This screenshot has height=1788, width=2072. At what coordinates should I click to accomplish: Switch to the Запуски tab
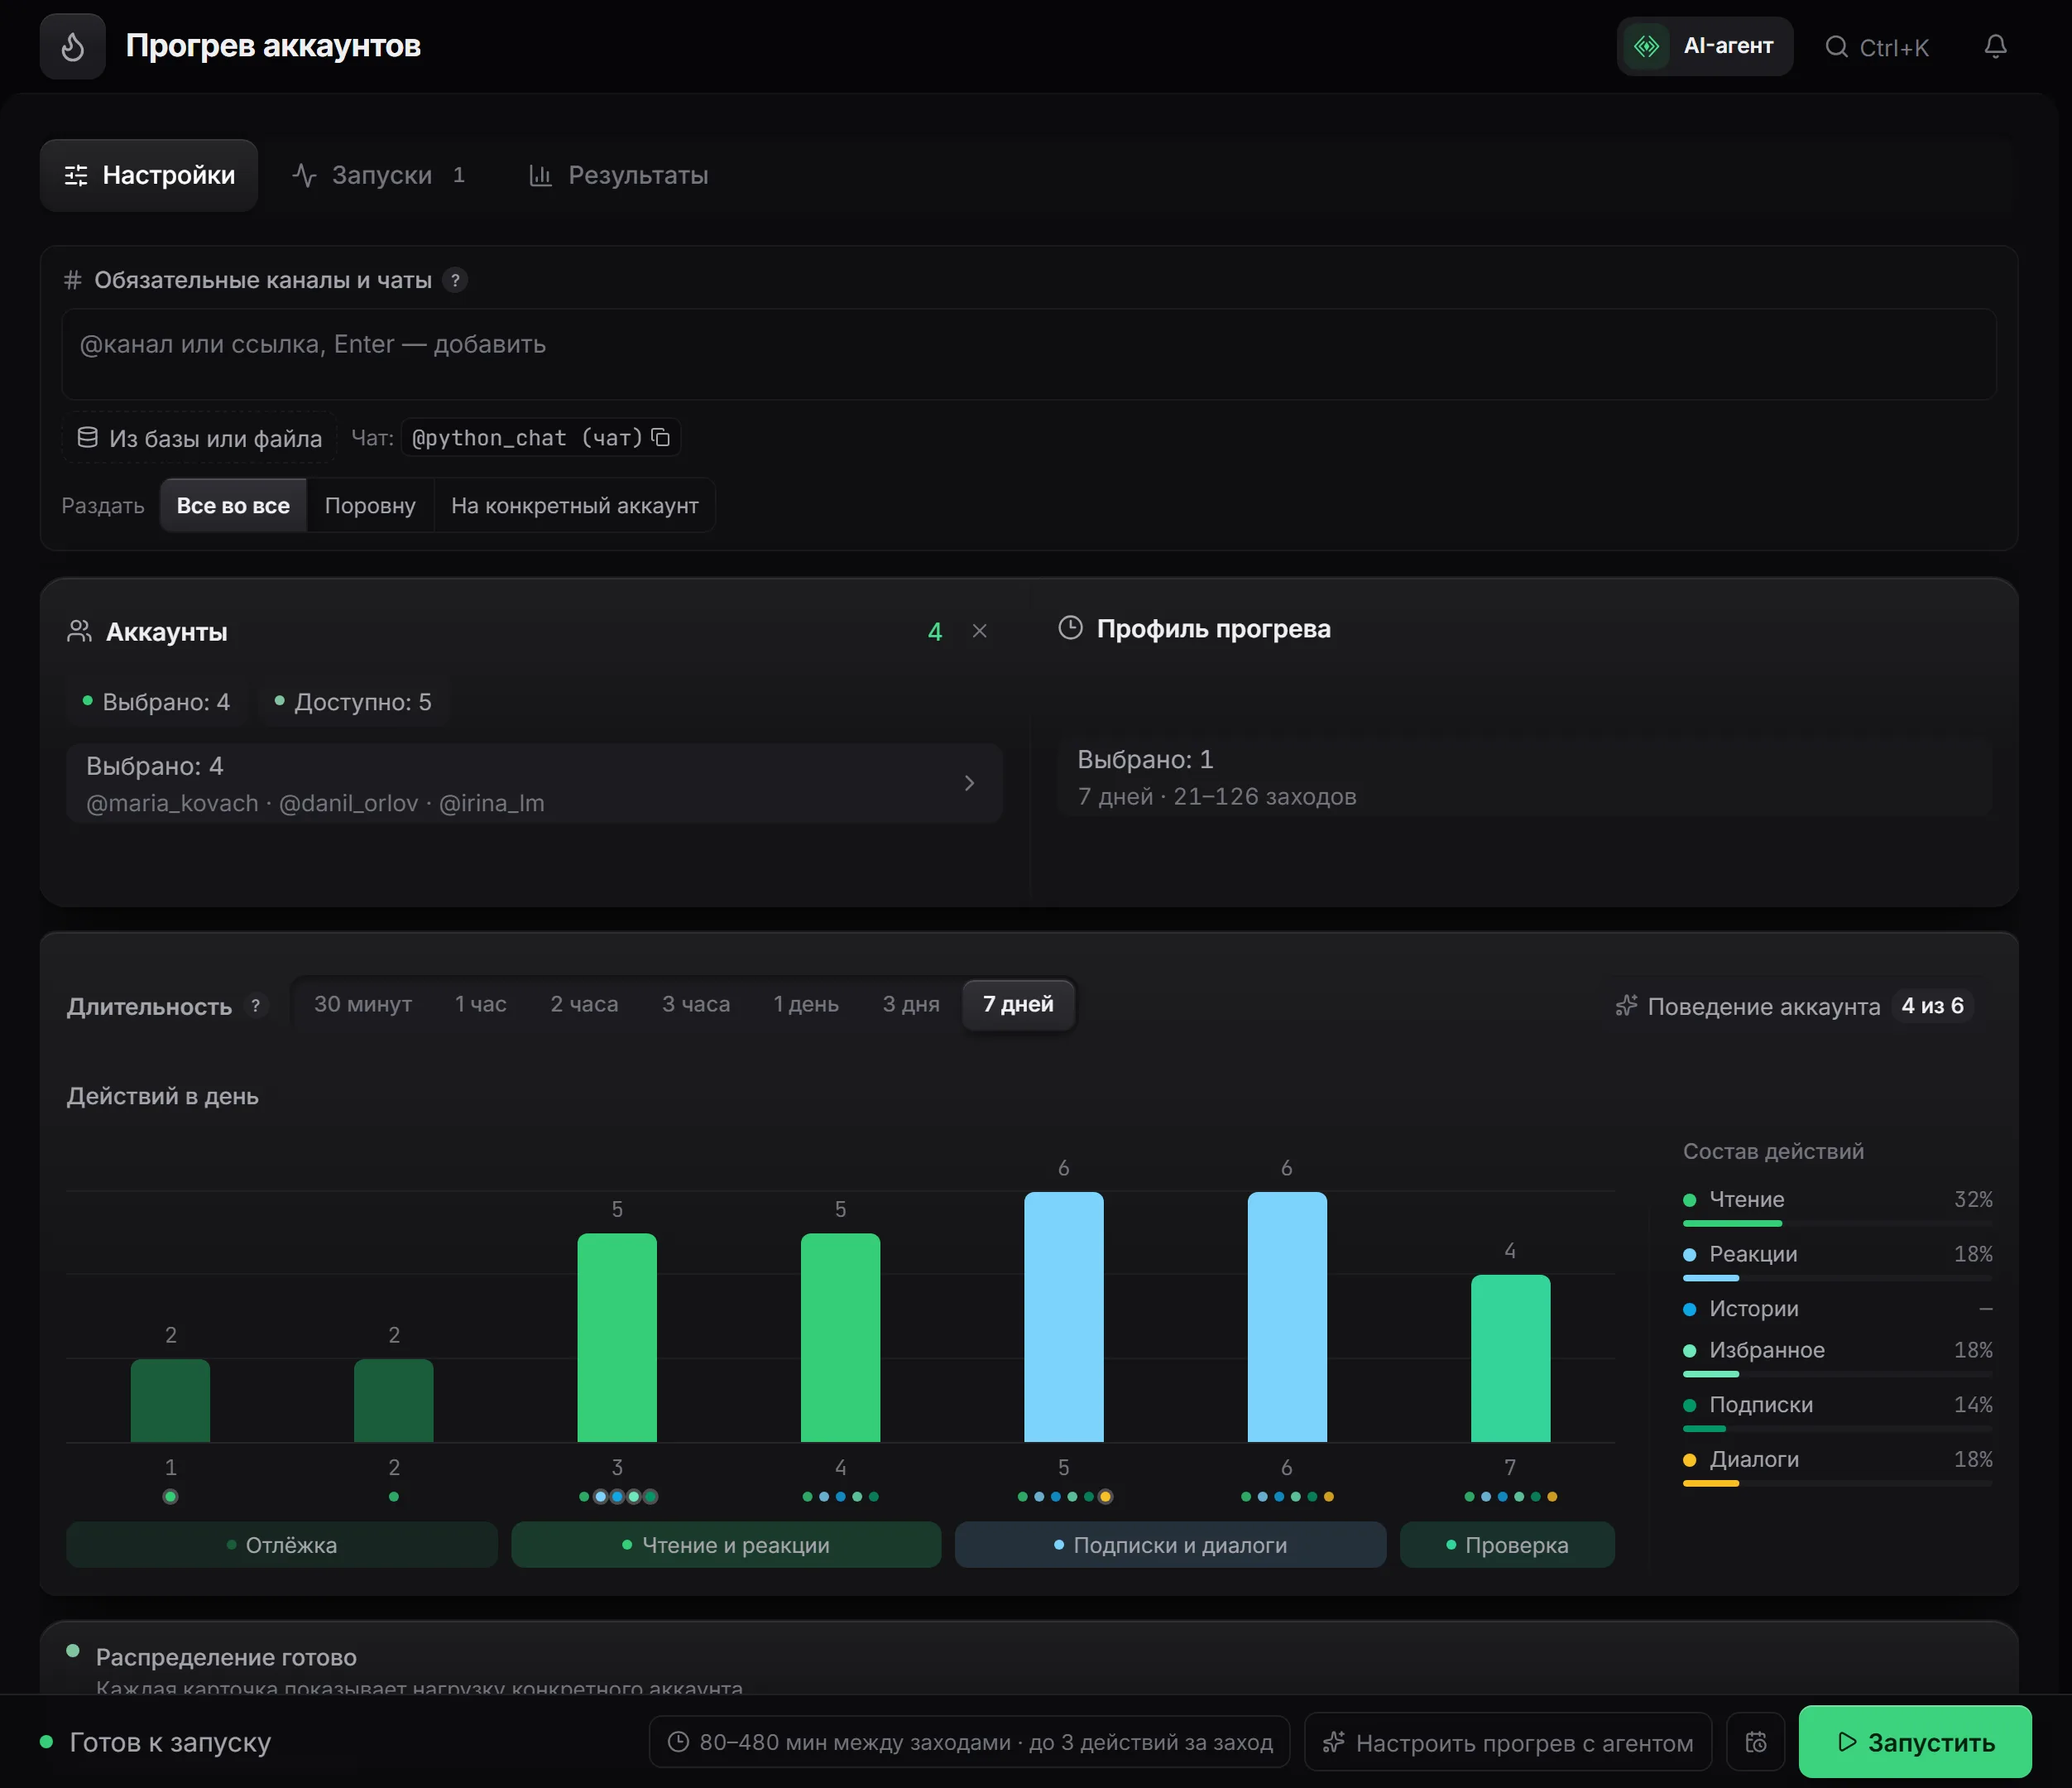tap(379, 175)
